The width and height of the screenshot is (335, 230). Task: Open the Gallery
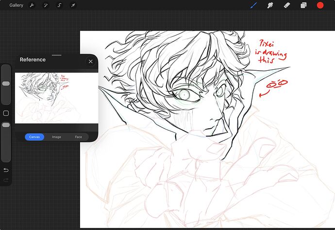point(16,5)
